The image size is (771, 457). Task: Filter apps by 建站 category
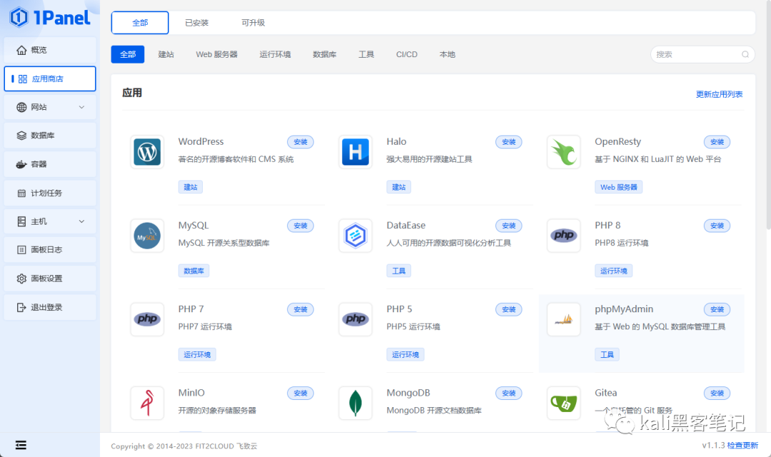(166, 54)
